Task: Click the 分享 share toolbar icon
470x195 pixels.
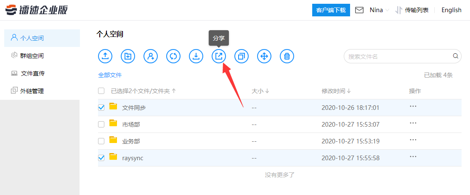Action: point(219,56)
